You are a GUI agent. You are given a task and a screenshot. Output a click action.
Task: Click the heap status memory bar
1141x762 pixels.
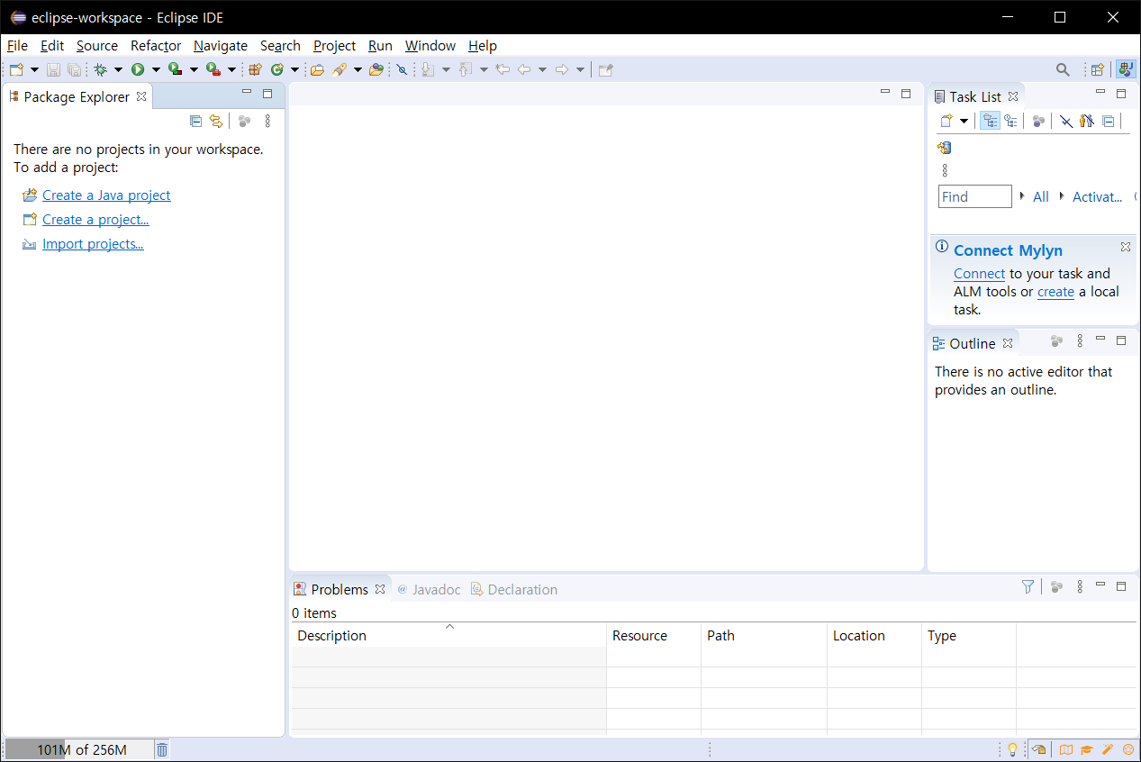click(x=79, y=749)
